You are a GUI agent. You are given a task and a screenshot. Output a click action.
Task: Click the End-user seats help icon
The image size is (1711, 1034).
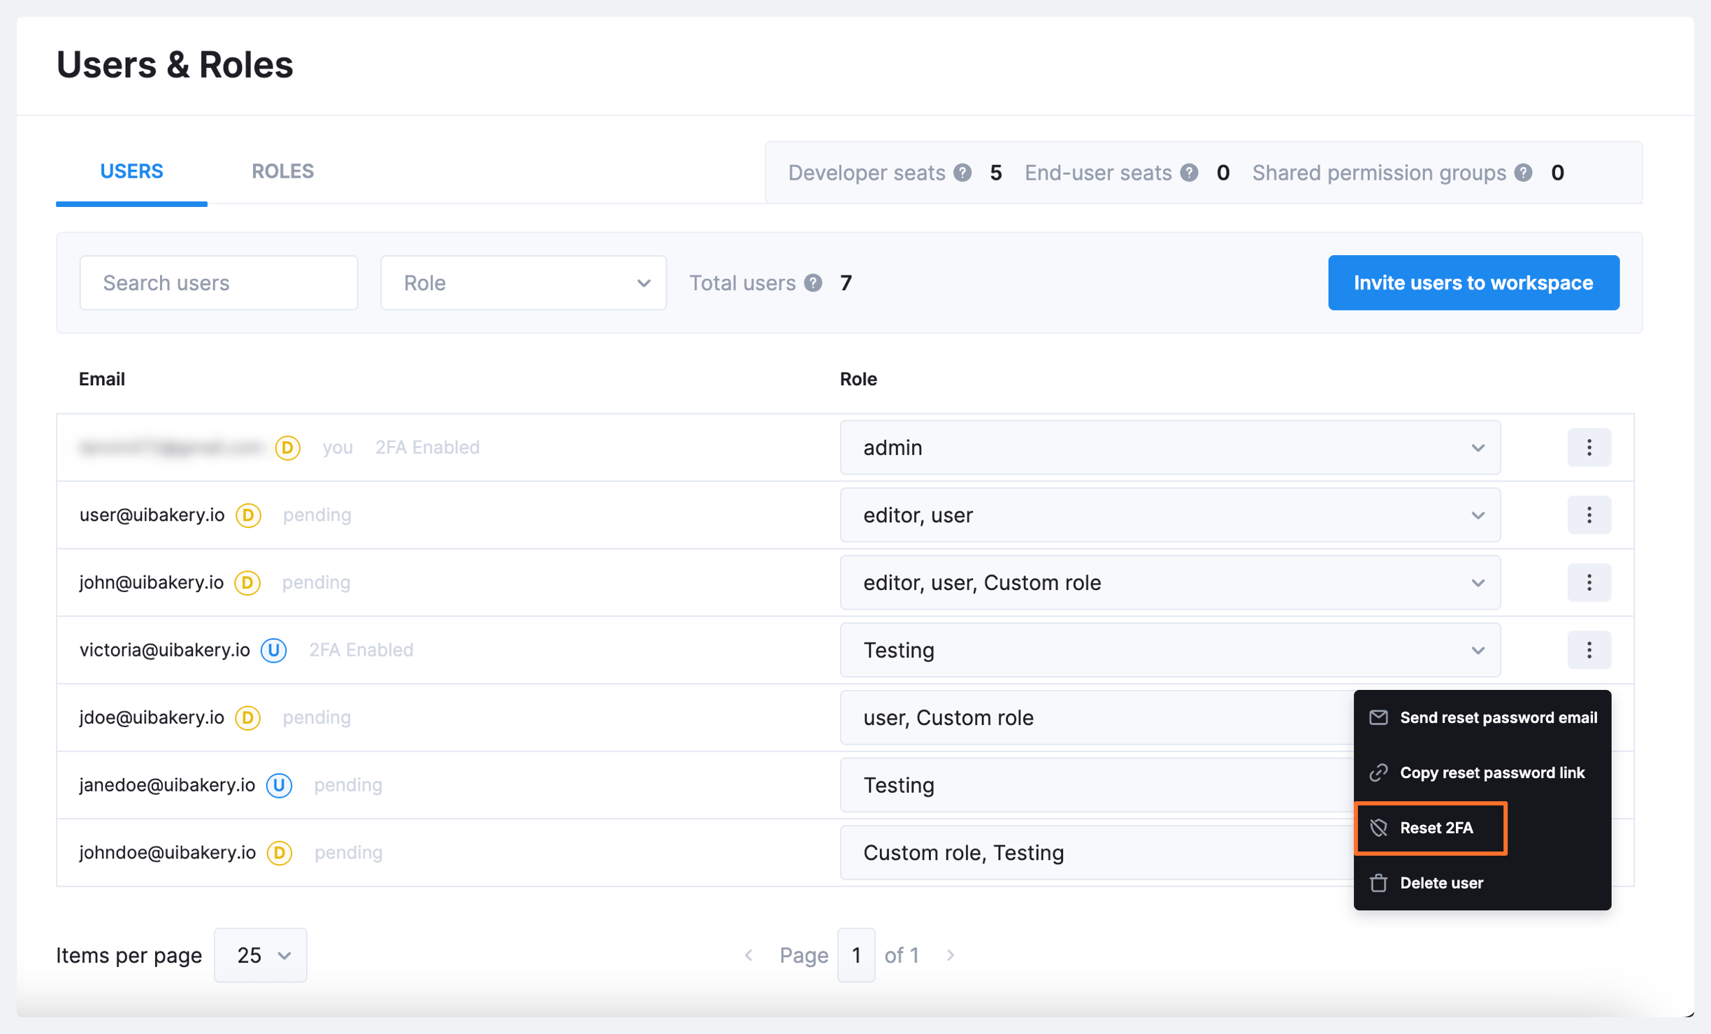coord(1189,173)
